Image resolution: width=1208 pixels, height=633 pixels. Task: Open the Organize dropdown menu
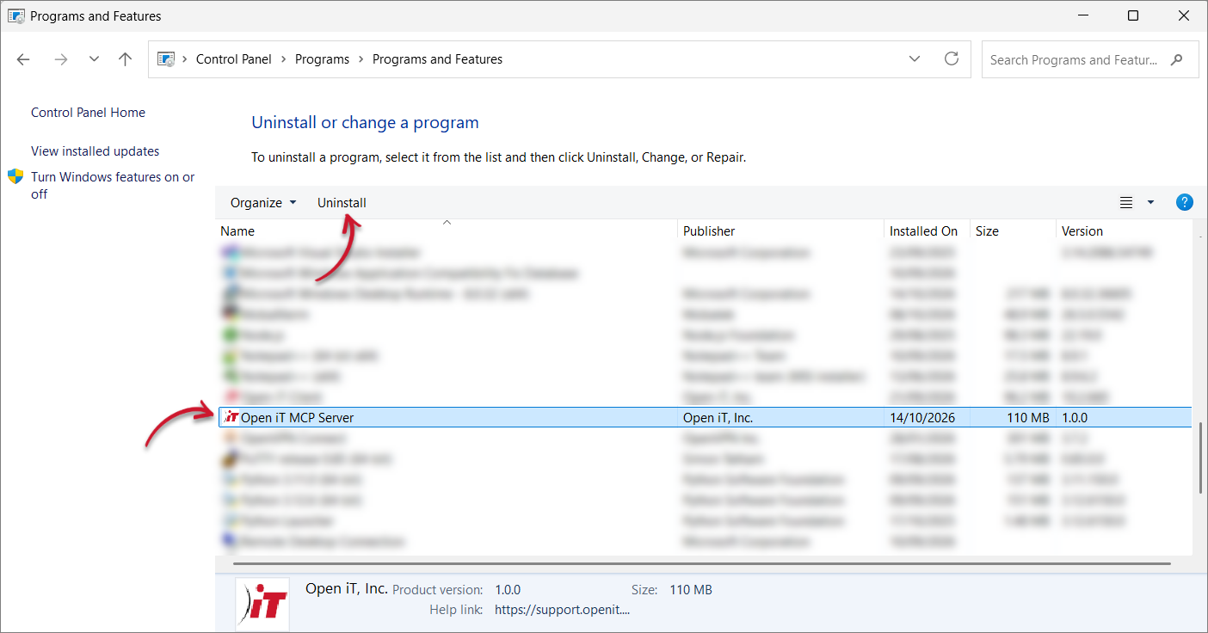point(263,203)
